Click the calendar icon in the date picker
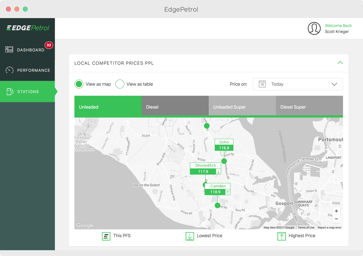The height and width of the screenshot is (256, 363). coord(262,84)
